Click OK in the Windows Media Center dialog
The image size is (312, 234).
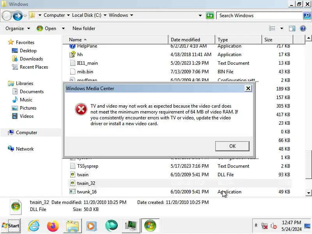[232, 146]
